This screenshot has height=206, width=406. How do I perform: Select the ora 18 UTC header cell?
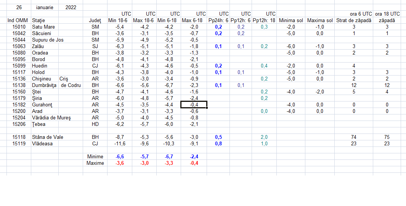pos(387,14)
